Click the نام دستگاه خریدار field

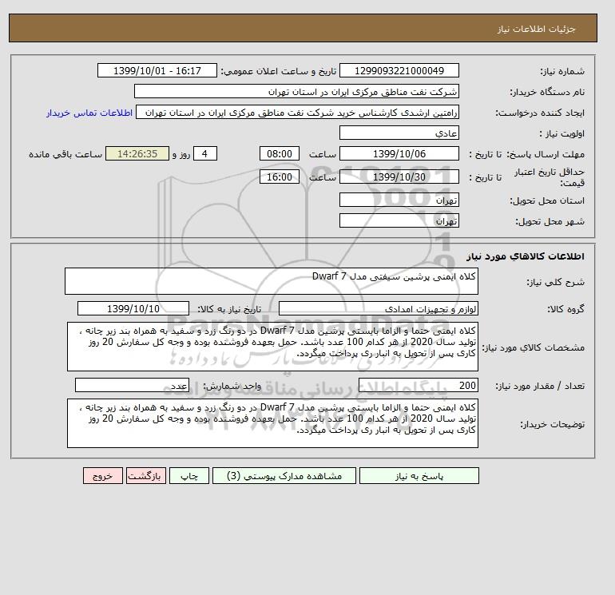coord(296,91)
